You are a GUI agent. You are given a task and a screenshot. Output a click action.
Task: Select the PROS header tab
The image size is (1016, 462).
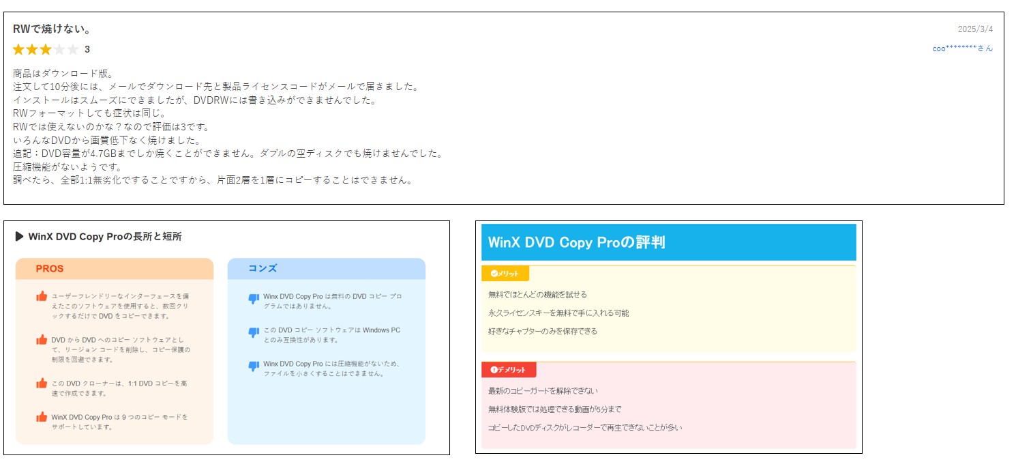[115, 269]
